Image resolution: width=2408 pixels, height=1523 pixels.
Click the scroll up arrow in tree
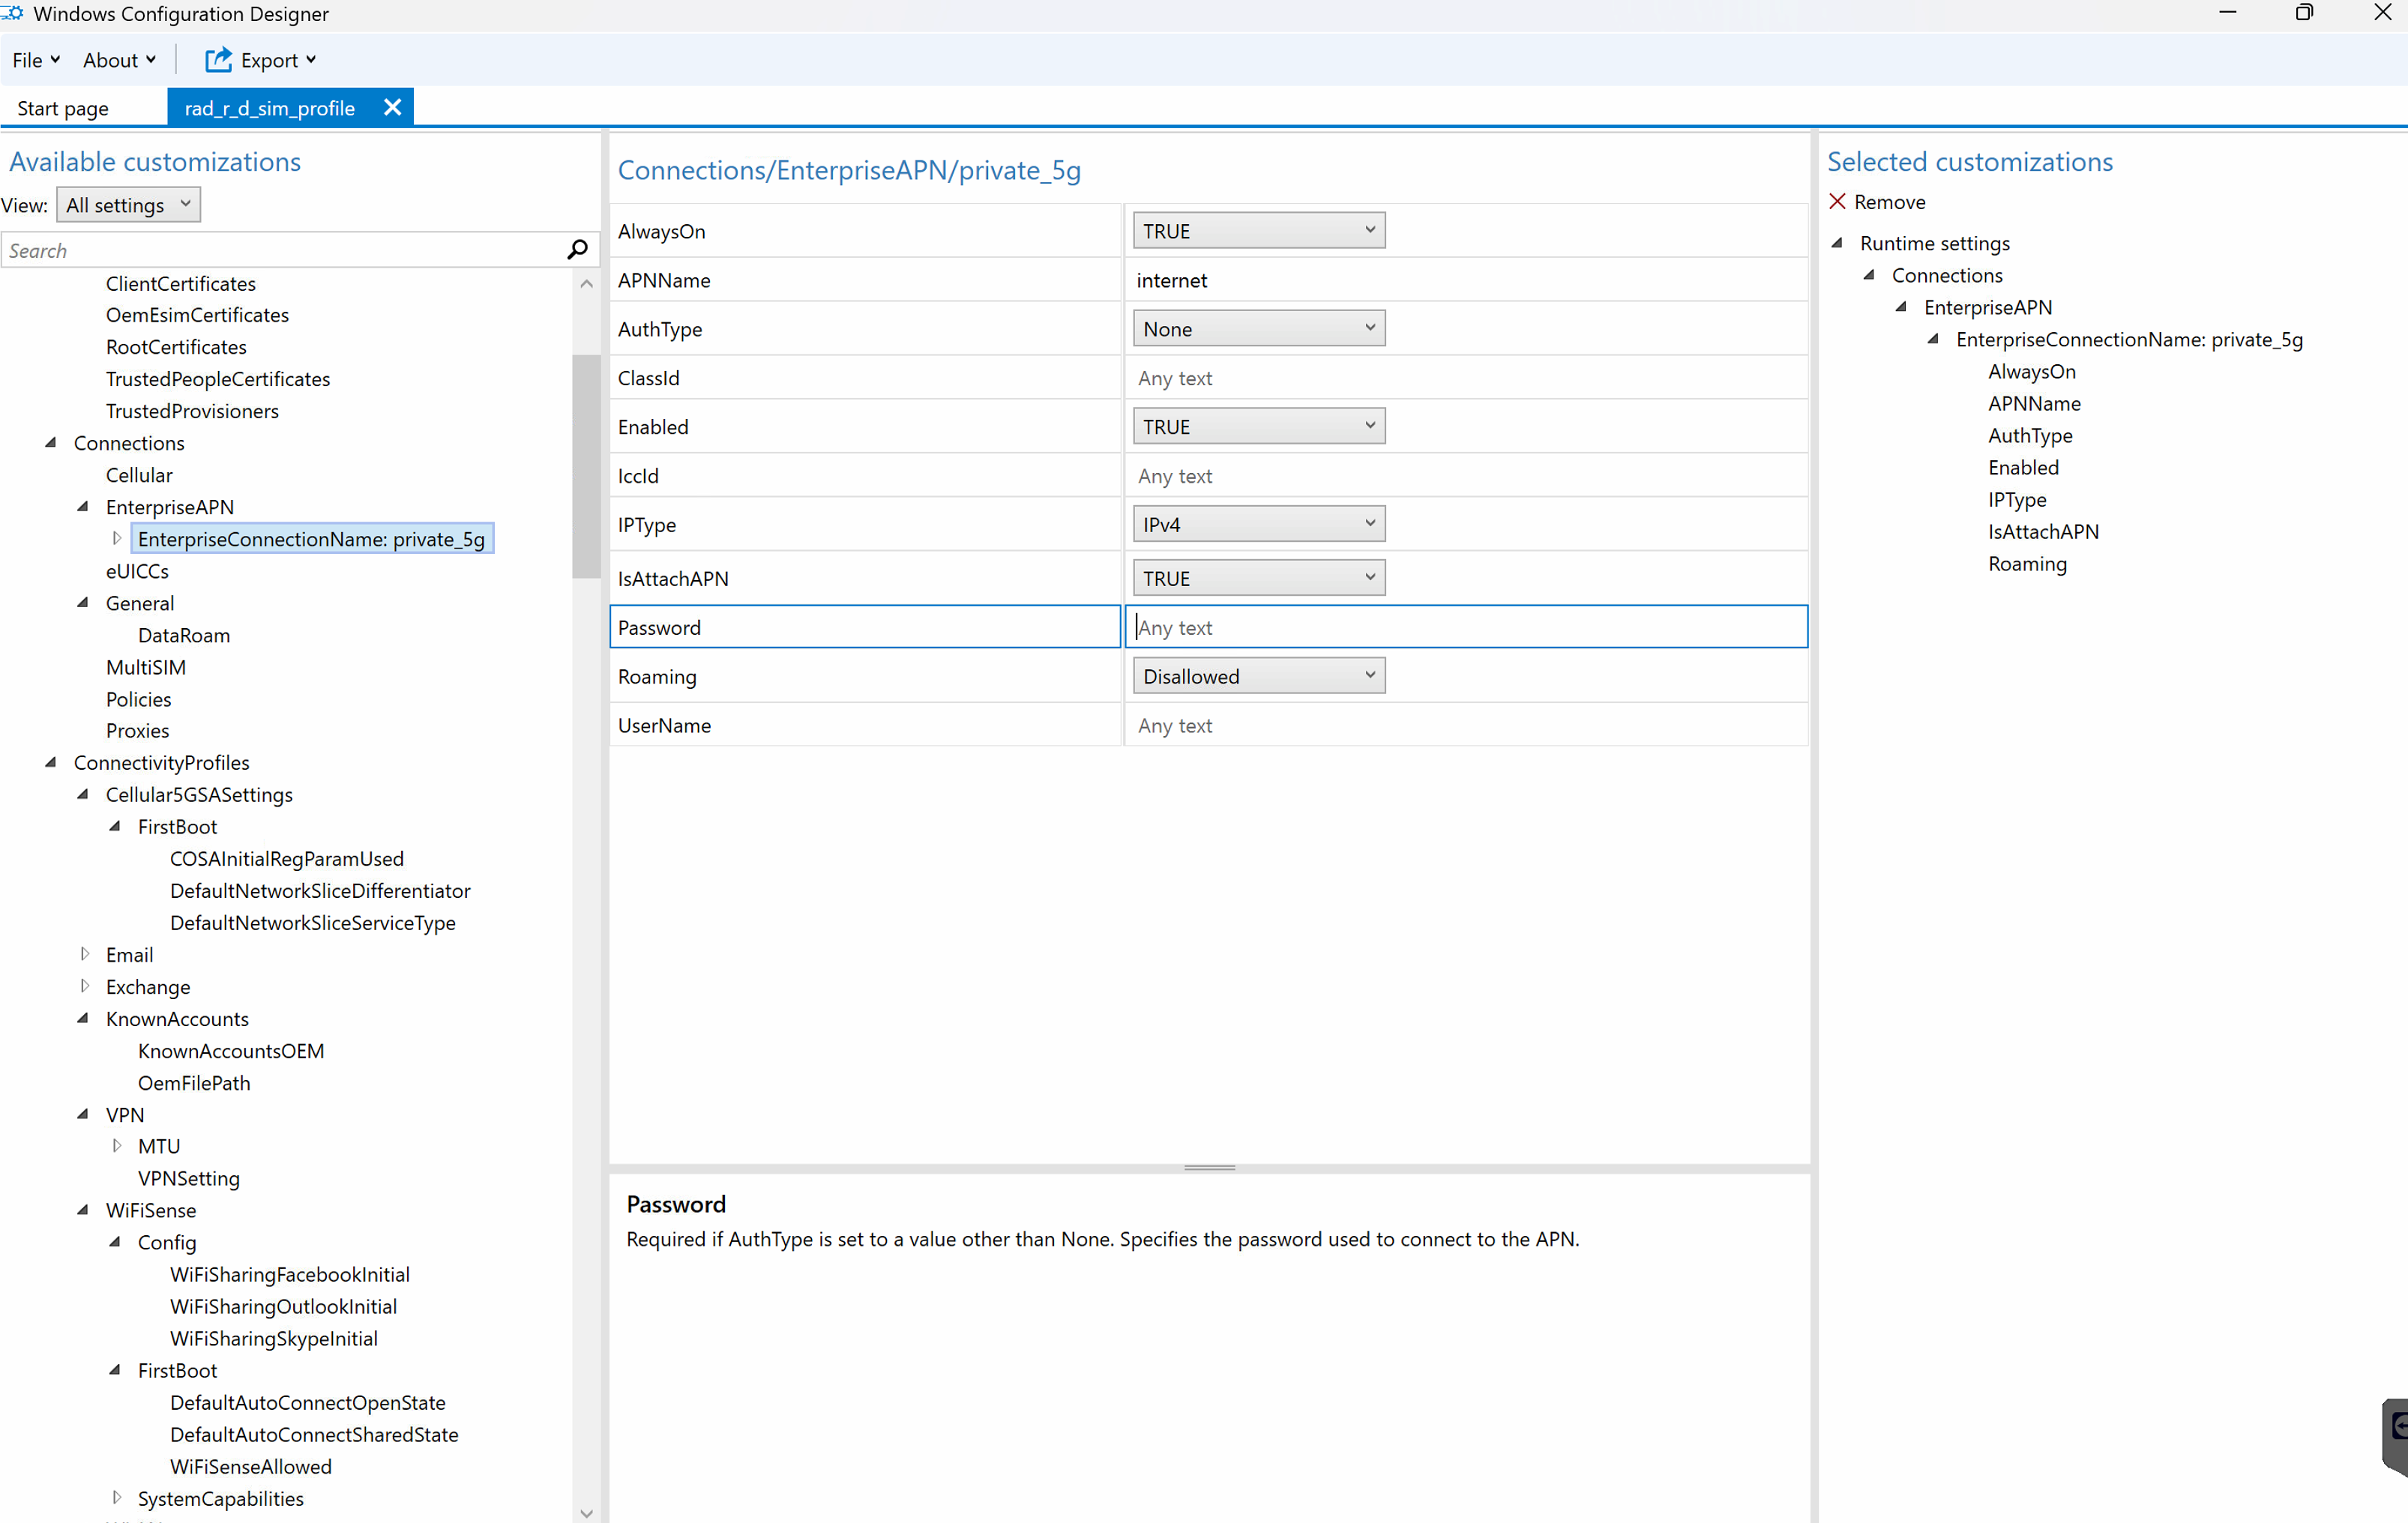click(x=587, y=284)
